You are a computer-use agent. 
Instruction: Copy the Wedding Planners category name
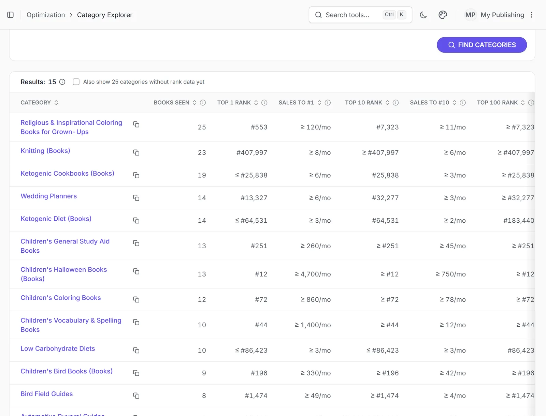136,198
